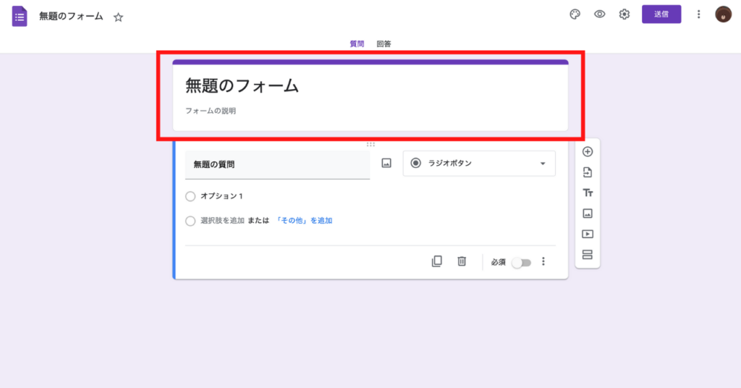Add a section from the side toolbar
This screenshot has height=388, width=741.
coord(588,254)
